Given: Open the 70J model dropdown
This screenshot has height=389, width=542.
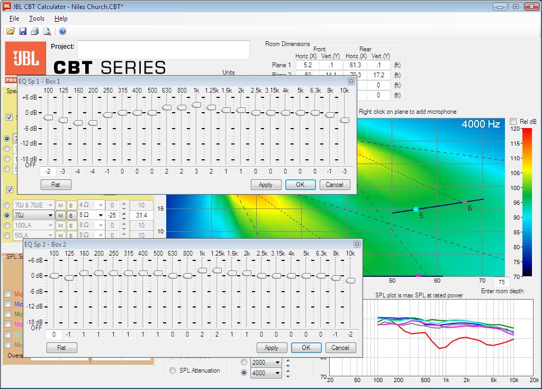Looking at the screenshot, I should pos(50,215).
